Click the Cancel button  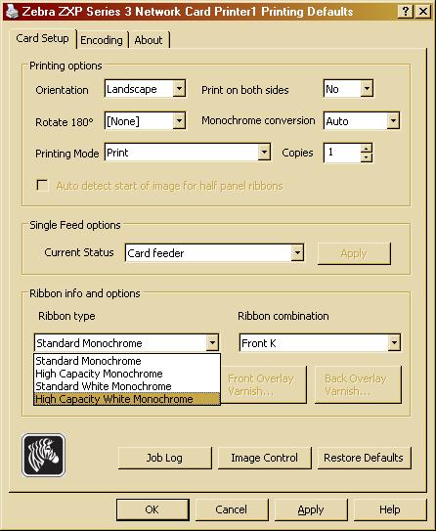point(232,509)
